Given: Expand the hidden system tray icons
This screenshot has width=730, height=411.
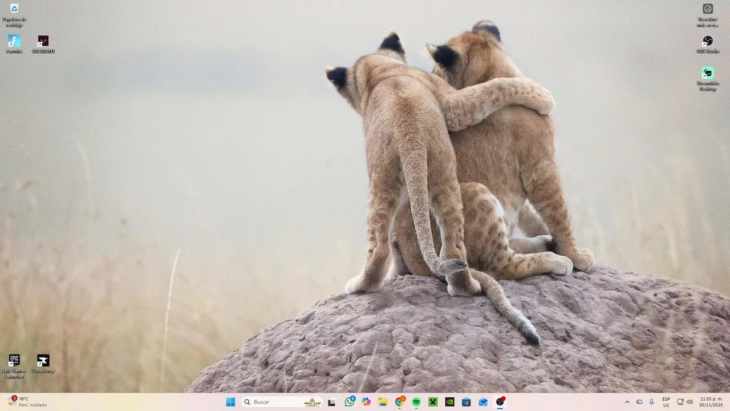Looking at the screenshot, I should (x=627, y=402).
